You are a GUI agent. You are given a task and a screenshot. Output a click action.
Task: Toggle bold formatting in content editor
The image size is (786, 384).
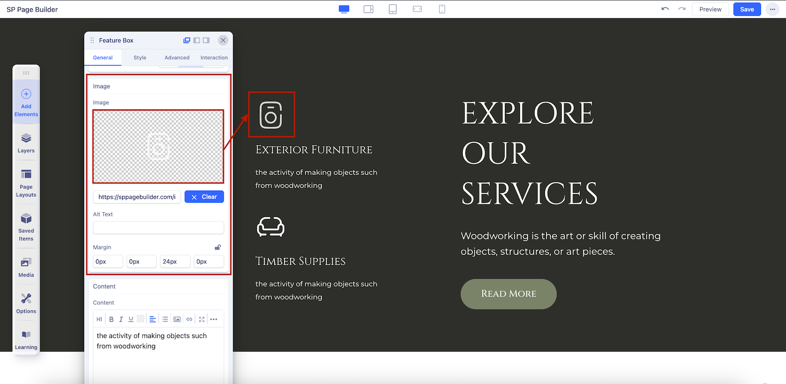tap(111, 319)
